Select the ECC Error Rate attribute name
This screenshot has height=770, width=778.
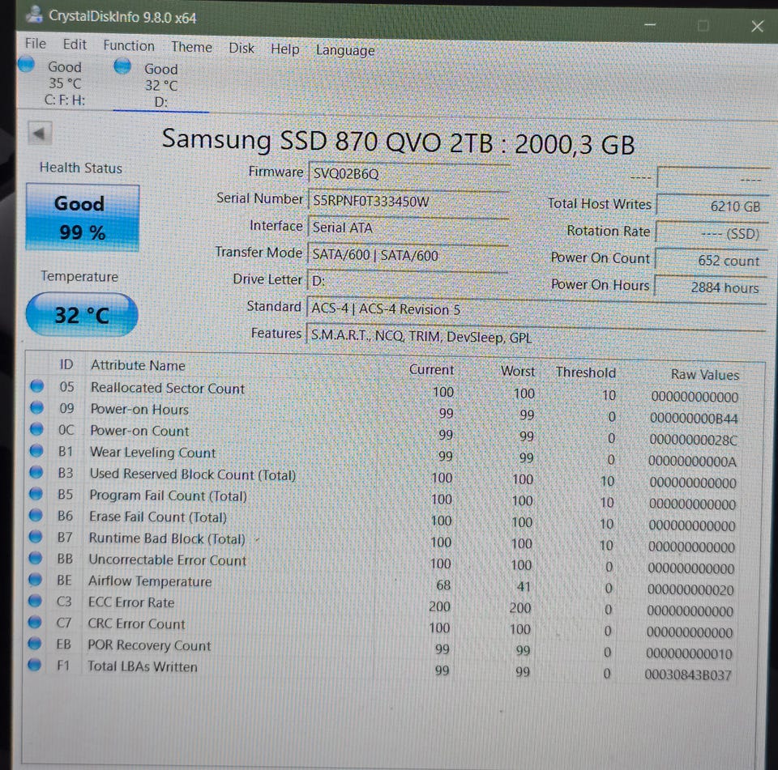tap(131, 602)
